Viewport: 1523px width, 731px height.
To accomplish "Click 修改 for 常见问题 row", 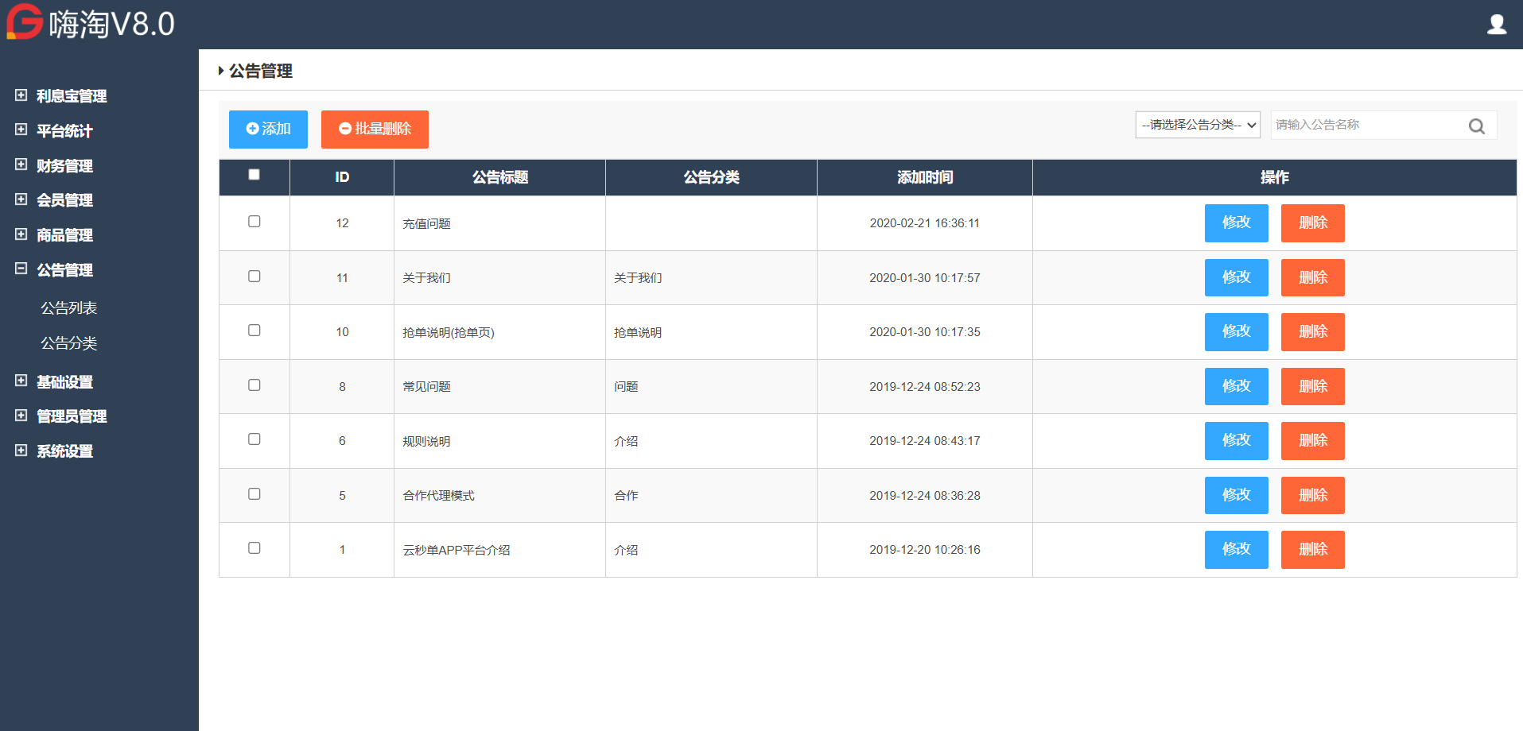I will pyautogui.click(x=1237, y=387).
